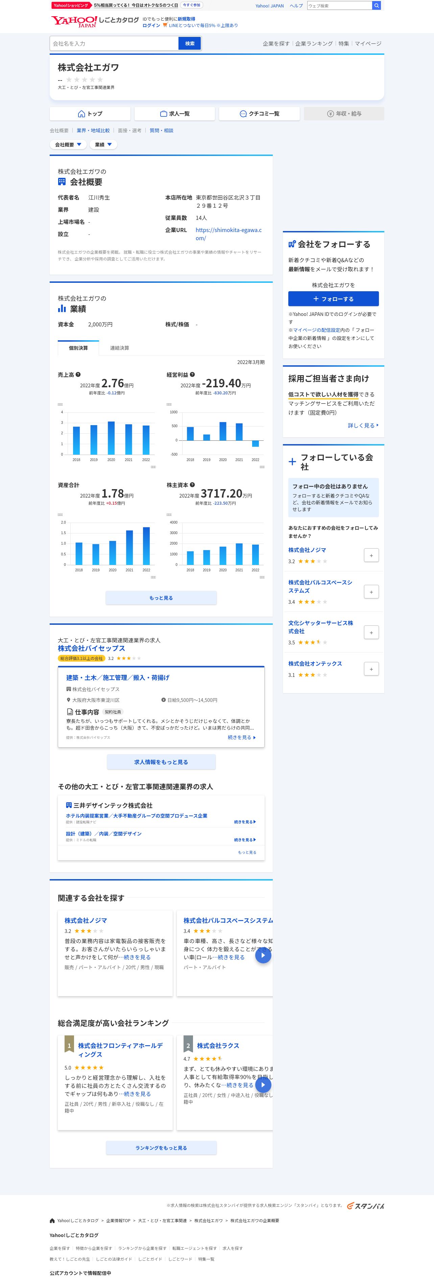Click LINEとつないで毎日5% promo link
The height and width of the screenshot is (1281, 434).
[203, 25]
